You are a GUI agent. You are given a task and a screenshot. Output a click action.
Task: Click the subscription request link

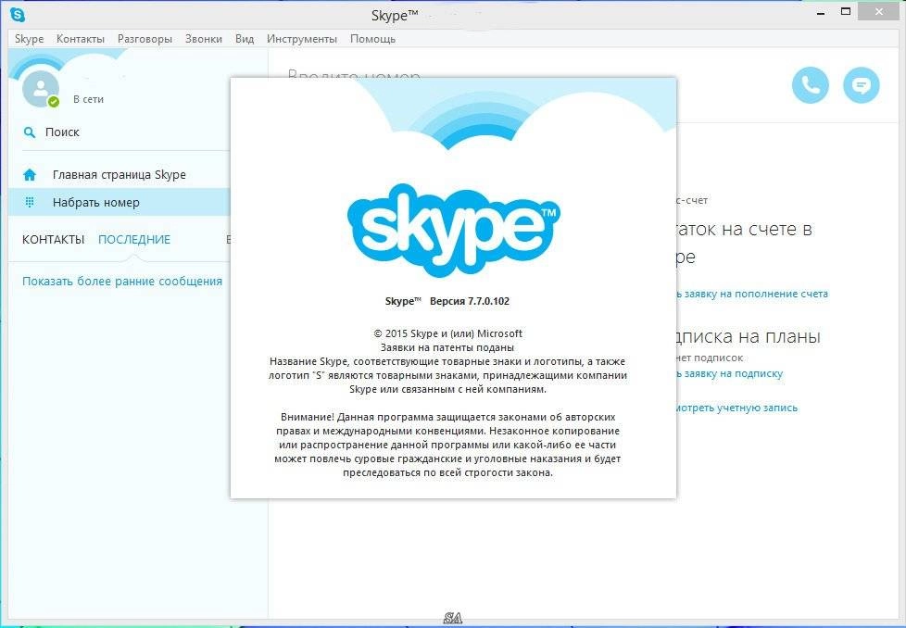pos(730,374)
